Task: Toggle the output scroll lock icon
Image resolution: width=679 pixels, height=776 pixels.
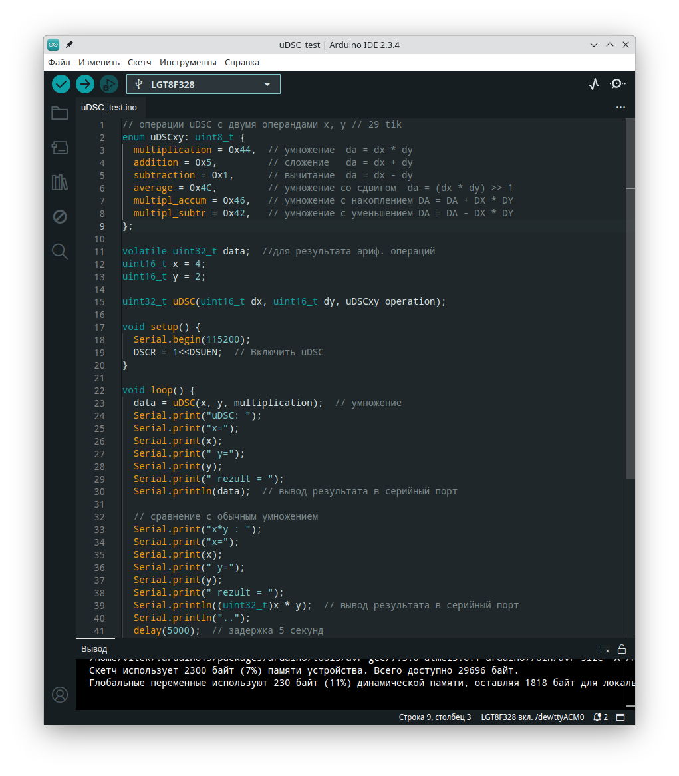Action: [622, 649]
